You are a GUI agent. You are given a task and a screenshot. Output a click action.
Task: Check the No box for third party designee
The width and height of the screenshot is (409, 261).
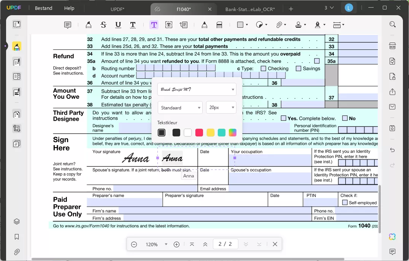pos(345,118)
